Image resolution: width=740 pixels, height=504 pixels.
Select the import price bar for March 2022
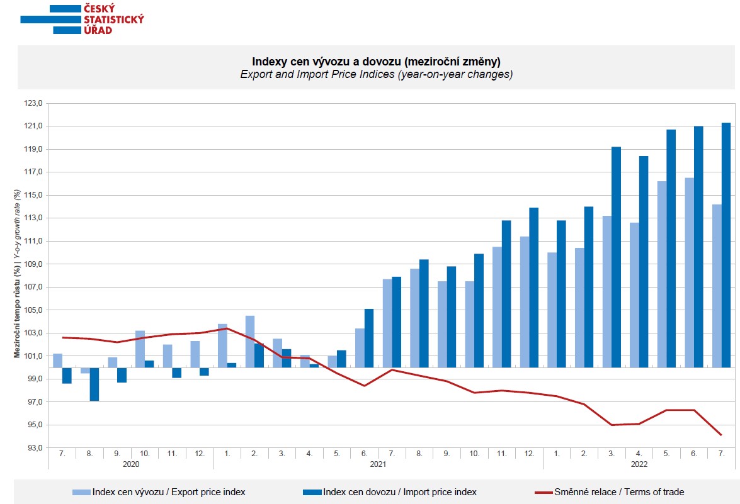pos(616,257)
